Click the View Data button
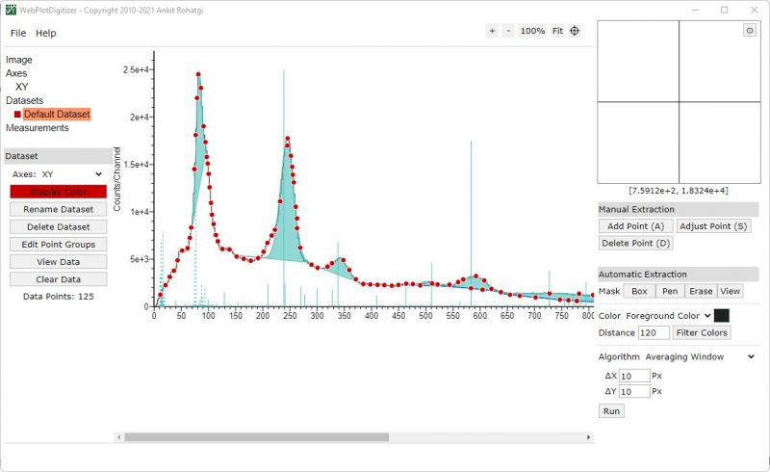Image resolution: width=770 pixels, height=472 pixels. click(58, 262)
